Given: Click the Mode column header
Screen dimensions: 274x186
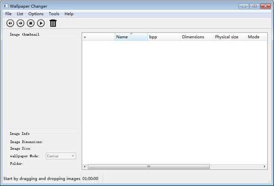Looking at the screenshot, I should 256,37.
